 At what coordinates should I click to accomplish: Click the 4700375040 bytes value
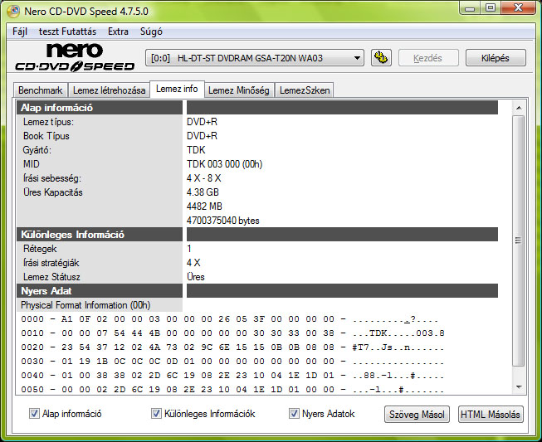pyautogui.click(x=223, y=221)
